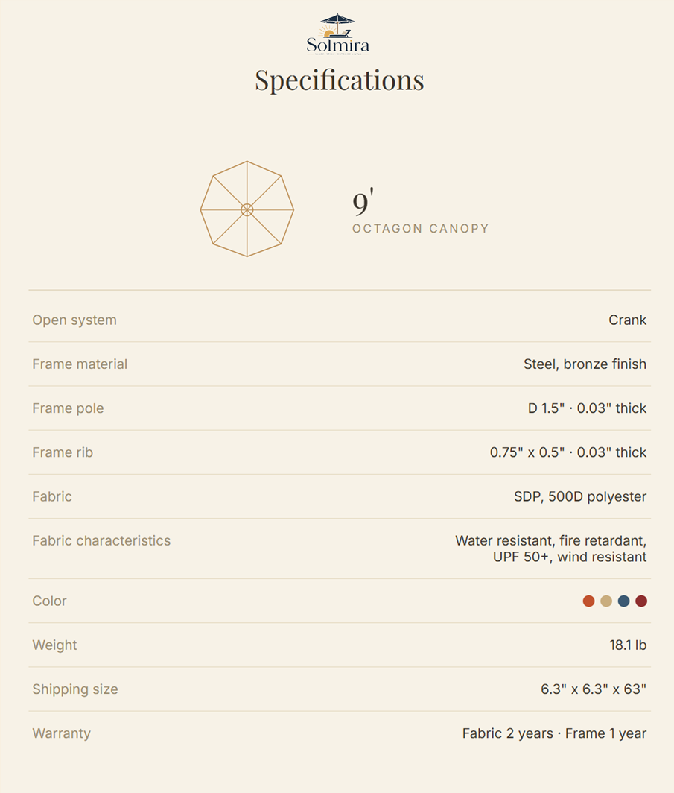The height and width of the screenshot is (793, 674).
Task: Click the Specifications heading
Action: tap(339, 80)
